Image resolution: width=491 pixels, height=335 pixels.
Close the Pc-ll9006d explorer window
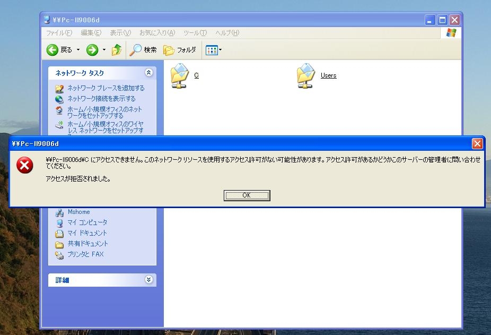tap(454, 20)
